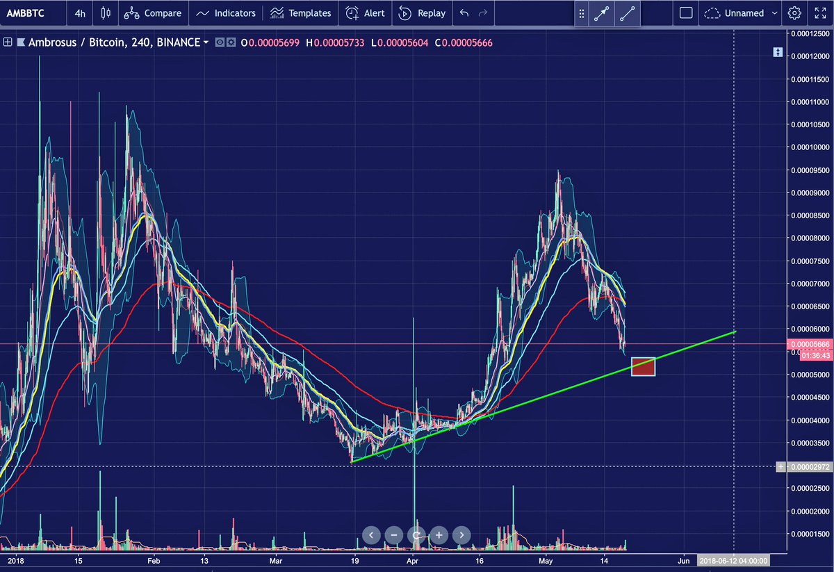Create a new Alert
834x572 pixels.
(x=365, y=13)
